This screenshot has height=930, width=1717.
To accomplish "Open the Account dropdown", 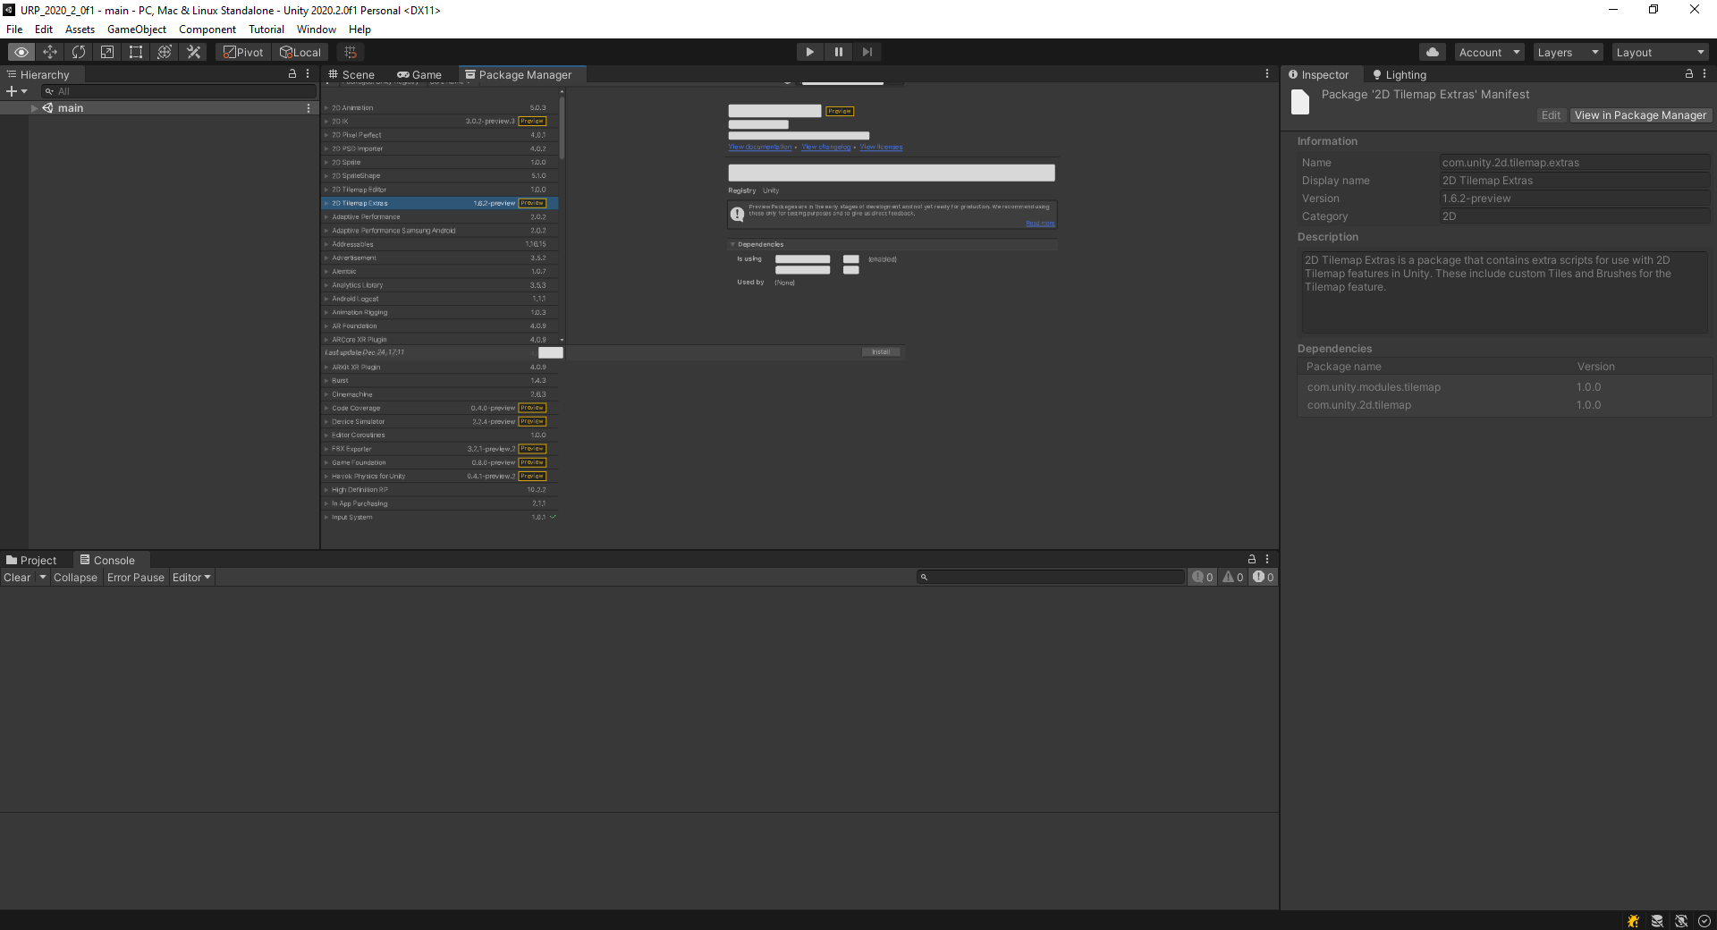I will tap(1490, 52).
